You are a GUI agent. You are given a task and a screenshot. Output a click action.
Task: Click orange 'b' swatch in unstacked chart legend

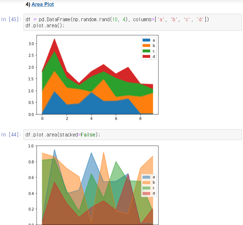(146, 182)
